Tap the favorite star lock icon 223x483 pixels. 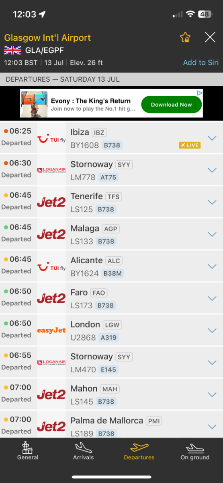pyautogui.click(x=185, y=37)
